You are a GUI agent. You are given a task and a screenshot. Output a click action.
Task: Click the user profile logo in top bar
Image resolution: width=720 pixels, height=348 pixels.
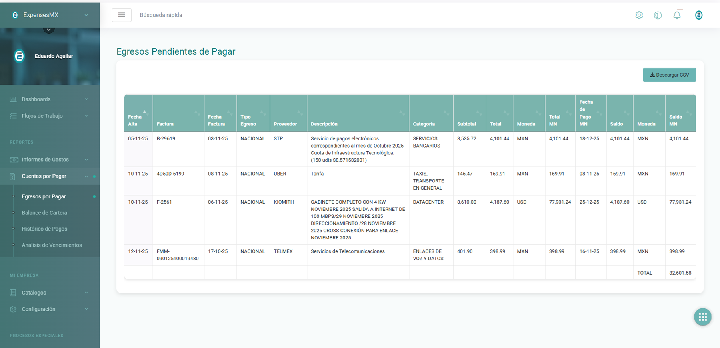click(x=698, y=15)
